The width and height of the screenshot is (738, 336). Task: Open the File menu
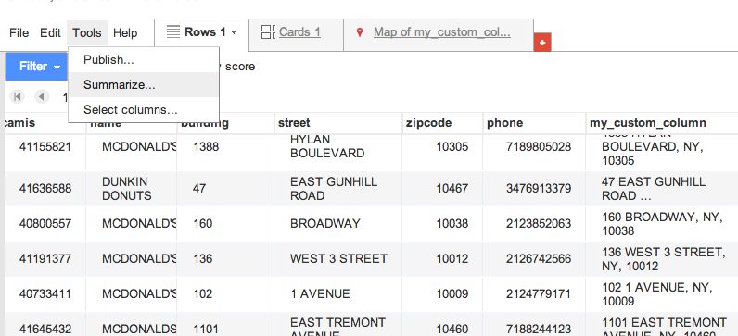19,33
